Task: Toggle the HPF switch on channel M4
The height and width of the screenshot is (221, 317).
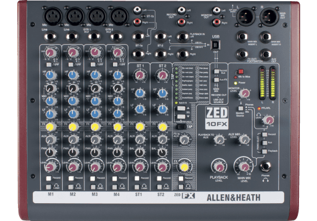Action: [115, 64]
